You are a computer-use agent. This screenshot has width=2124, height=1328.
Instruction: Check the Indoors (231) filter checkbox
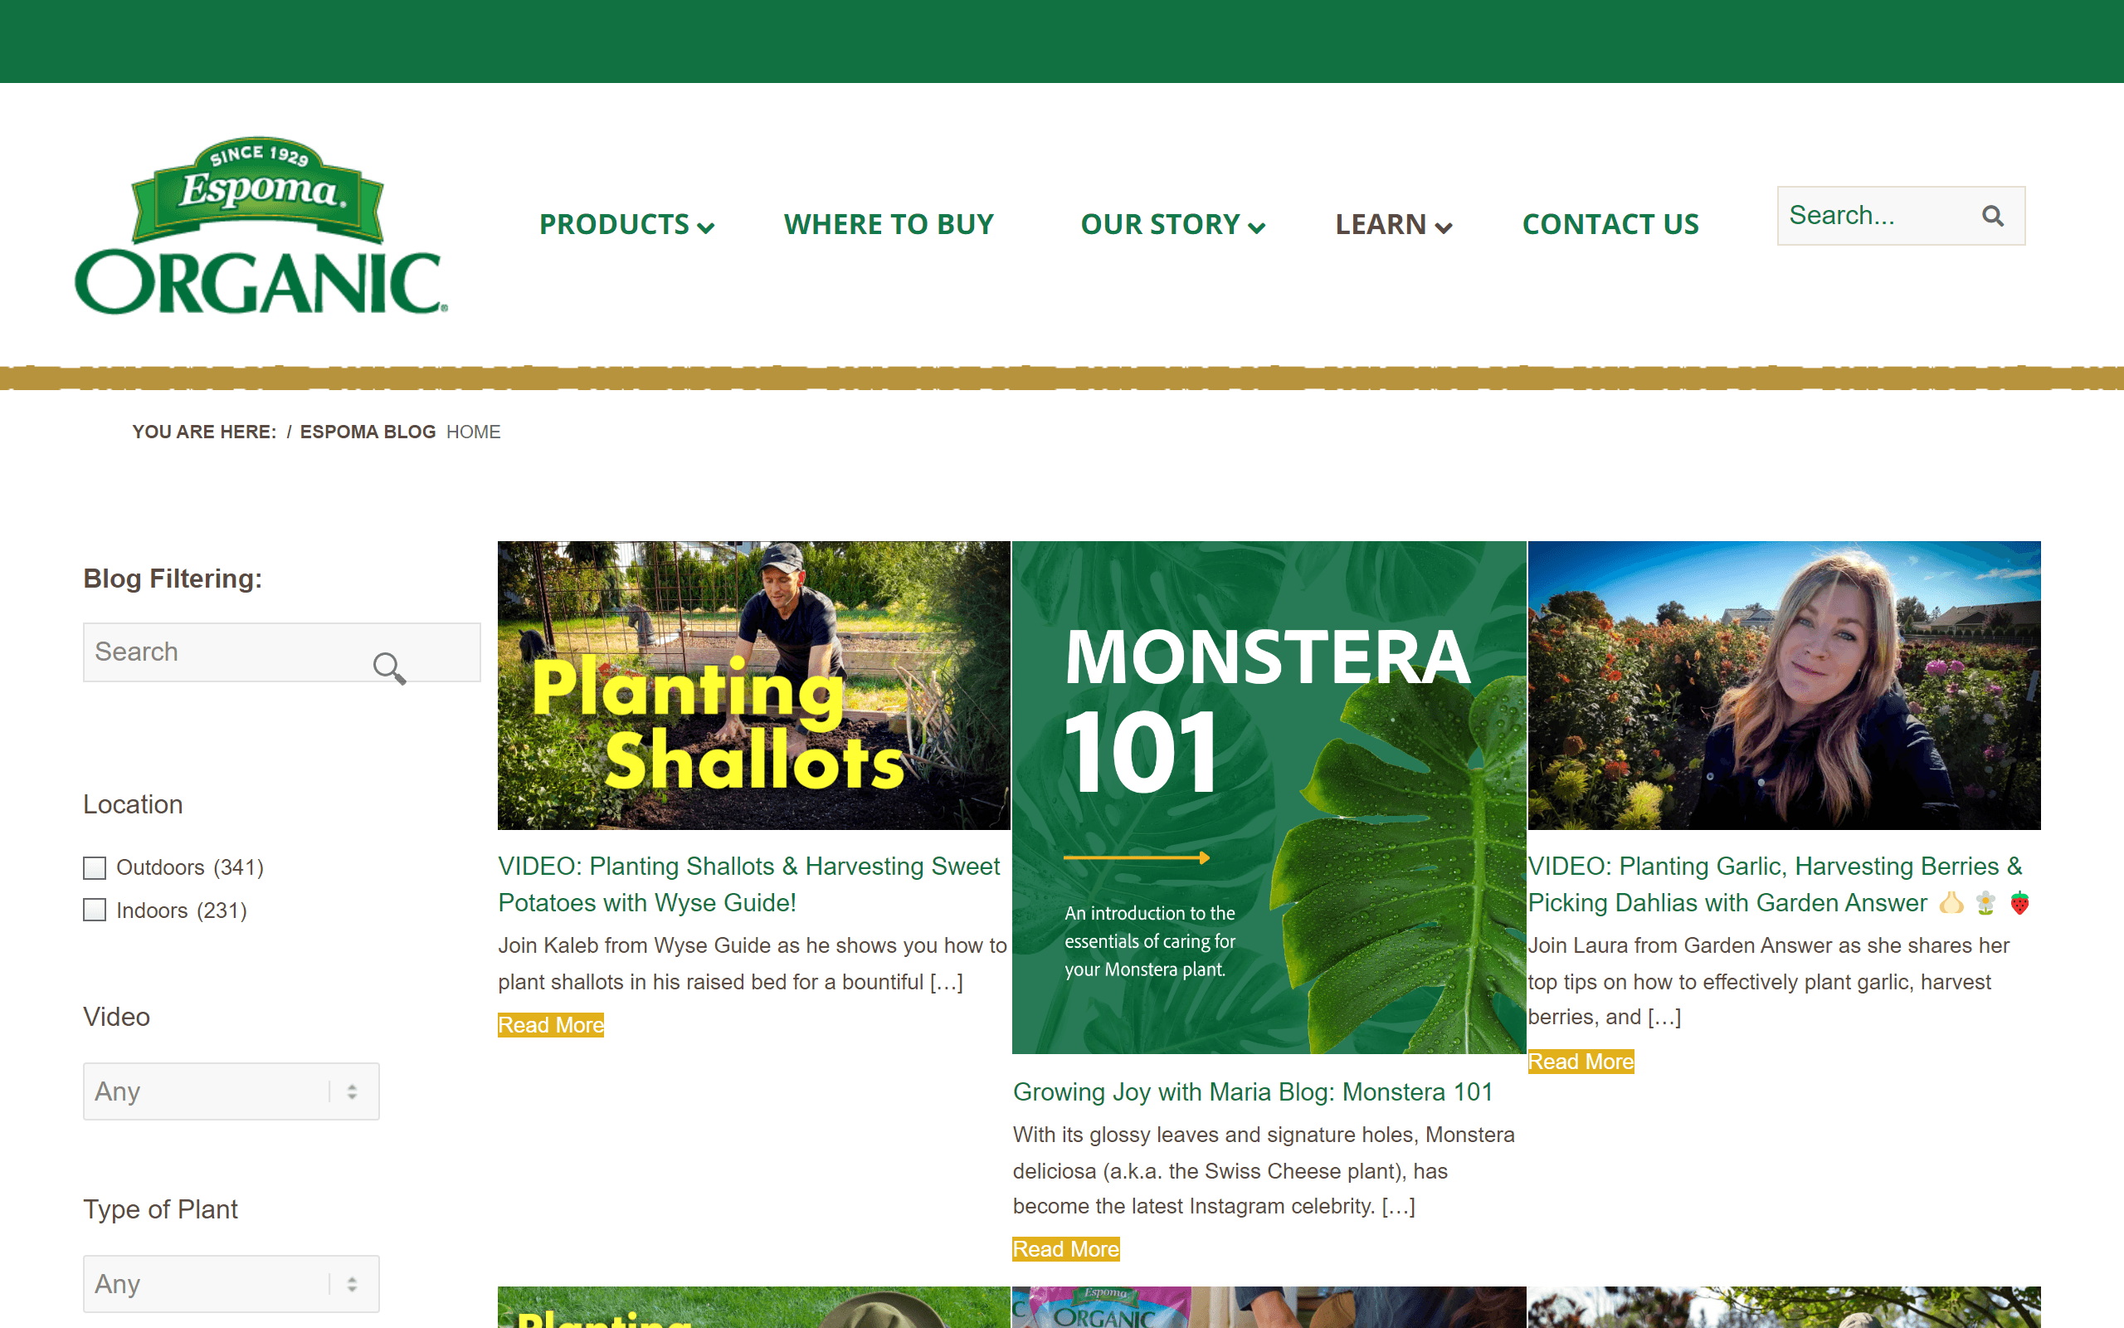[x=94, y=911]
